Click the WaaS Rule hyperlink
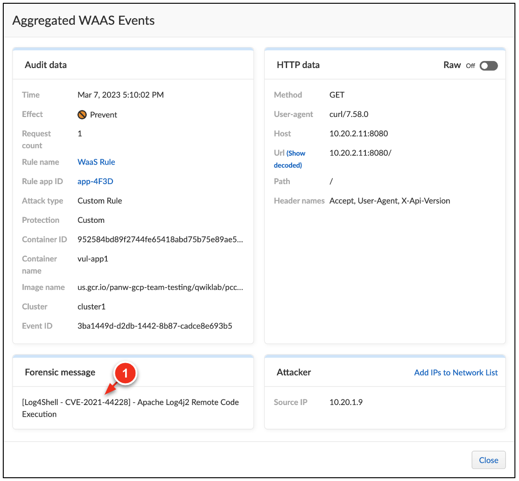519x481 pixels. pyautogui.click(x=96, y=162)
